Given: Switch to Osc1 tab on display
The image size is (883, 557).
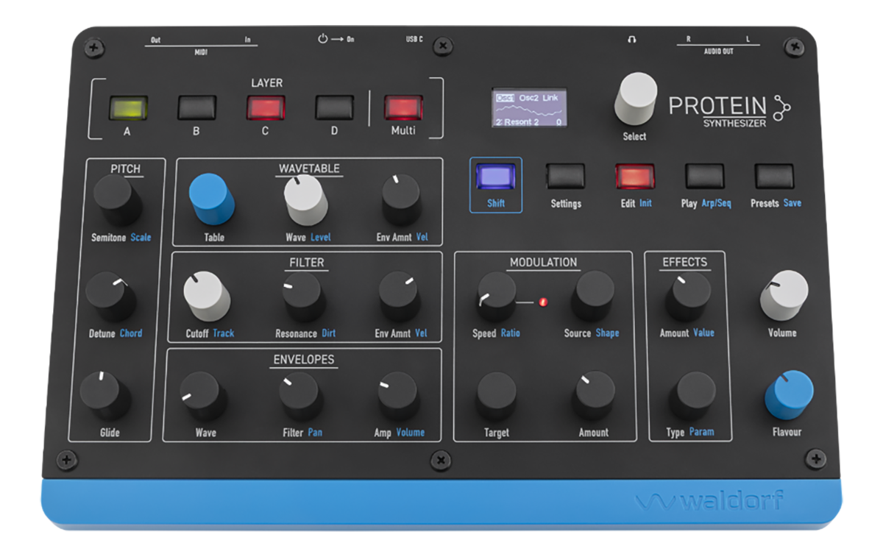Looking at the screenshot, I should [x=505, y=98].
